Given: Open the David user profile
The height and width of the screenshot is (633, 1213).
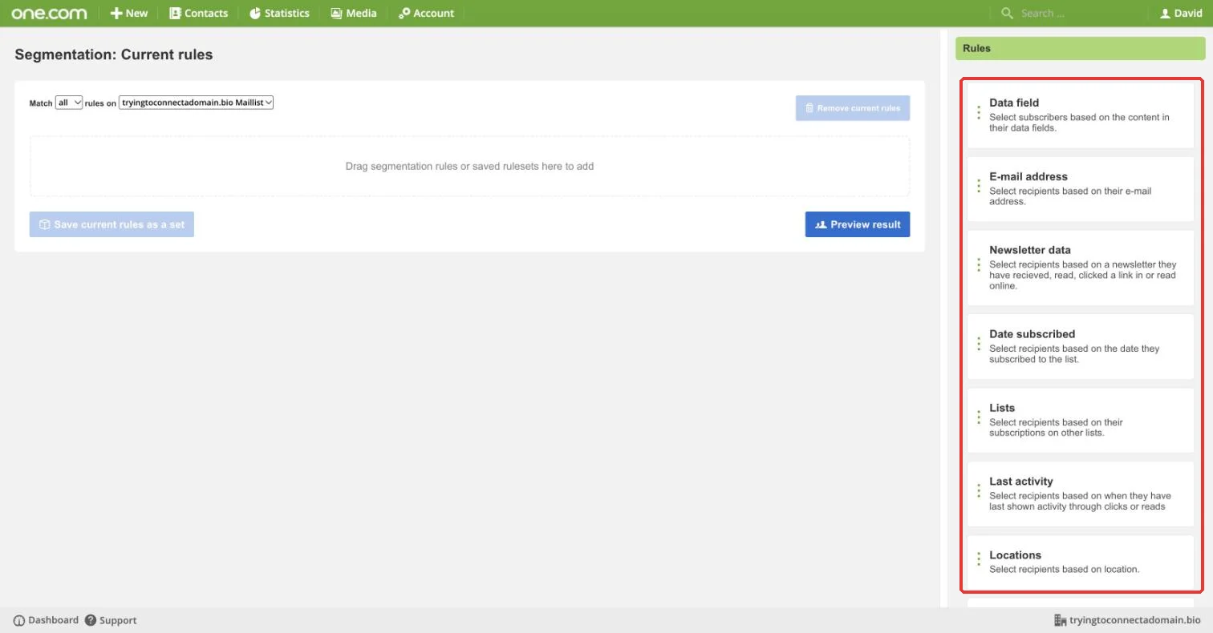Looking at the screenshot, I should tap(1181, 13).
